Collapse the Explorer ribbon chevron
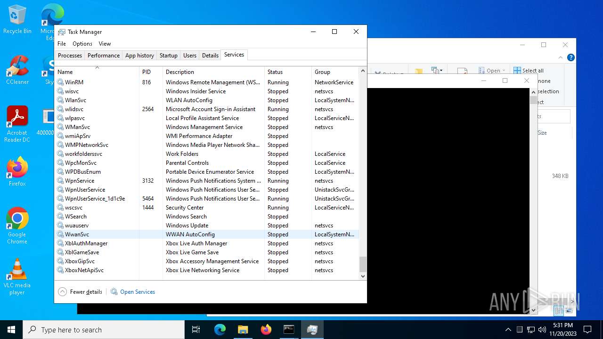This screenshot has height=339, width=603. tap(561, 57)
